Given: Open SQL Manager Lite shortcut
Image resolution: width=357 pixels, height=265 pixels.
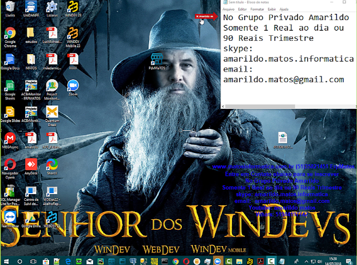Looking at the screenshot, I should [10, 195].
